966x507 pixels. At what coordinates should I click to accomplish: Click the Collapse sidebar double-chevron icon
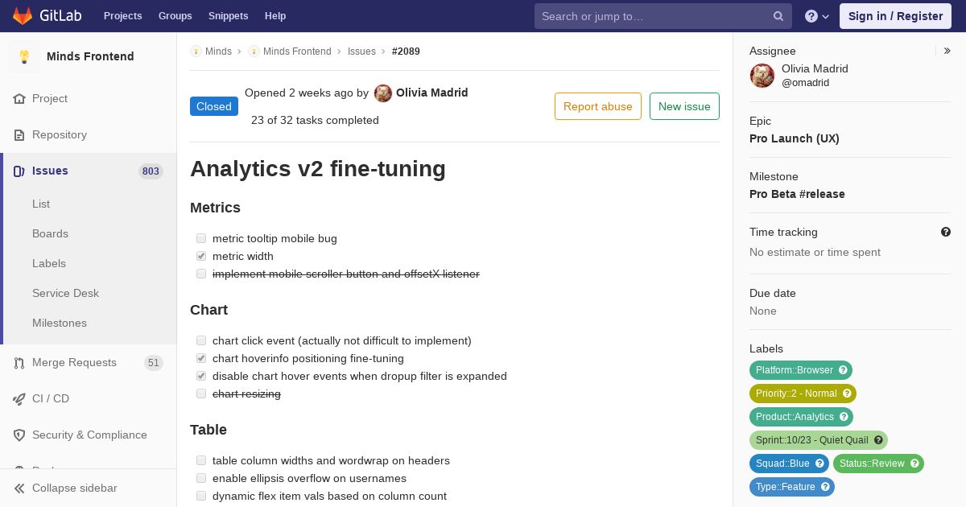pos(19,488)
